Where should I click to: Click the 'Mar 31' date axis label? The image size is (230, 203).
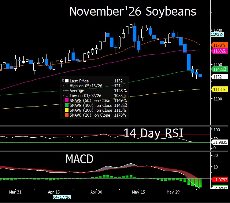[x=15, y=192]
